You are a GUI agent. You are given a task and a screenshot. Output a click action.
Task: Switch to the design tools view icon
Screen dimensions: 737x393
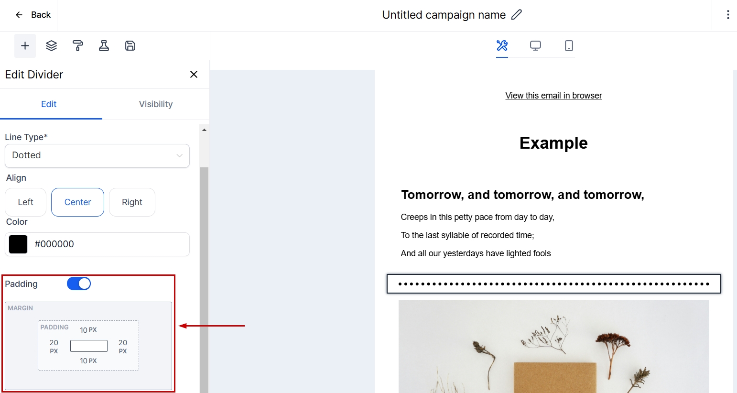(502, 46)
